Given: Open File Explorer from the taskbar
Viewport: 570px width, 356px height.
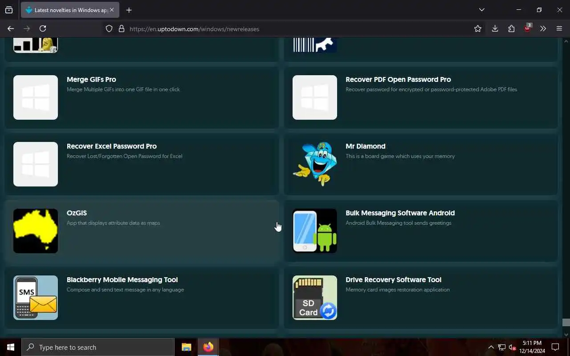Looking at the screenshot, I should (186, 347).
